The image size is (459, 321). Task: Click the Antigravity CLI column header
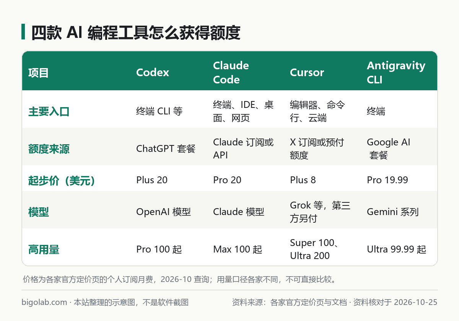click(x=396, y=73)
